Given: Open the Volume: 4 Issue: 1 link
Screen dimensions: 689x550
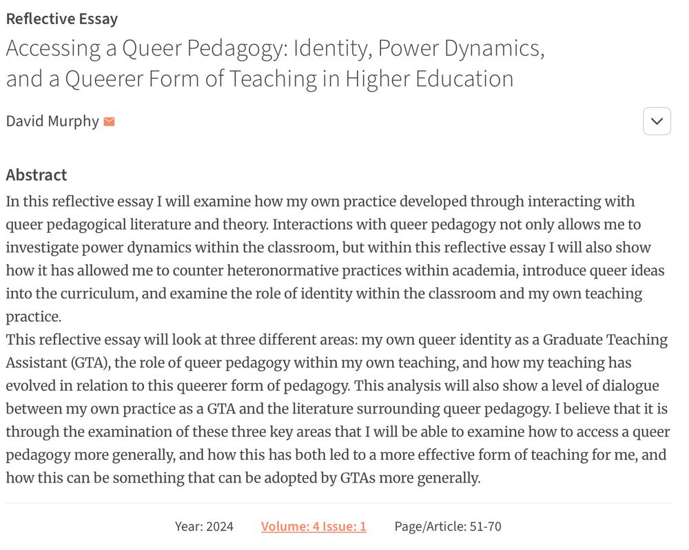Looking at the screenshot, I should [313, 527].
